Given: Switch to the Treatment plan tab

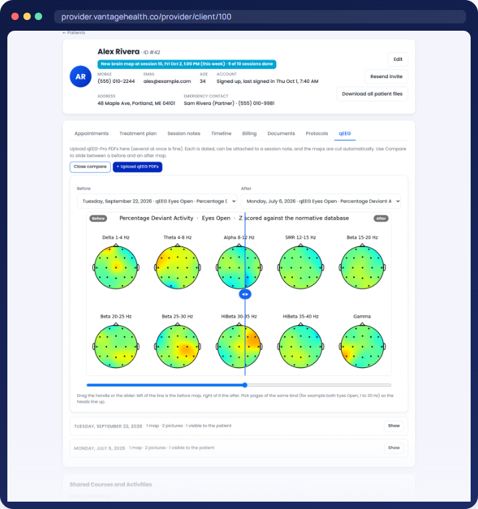Looking at the screenshot, I should point(138,134).
